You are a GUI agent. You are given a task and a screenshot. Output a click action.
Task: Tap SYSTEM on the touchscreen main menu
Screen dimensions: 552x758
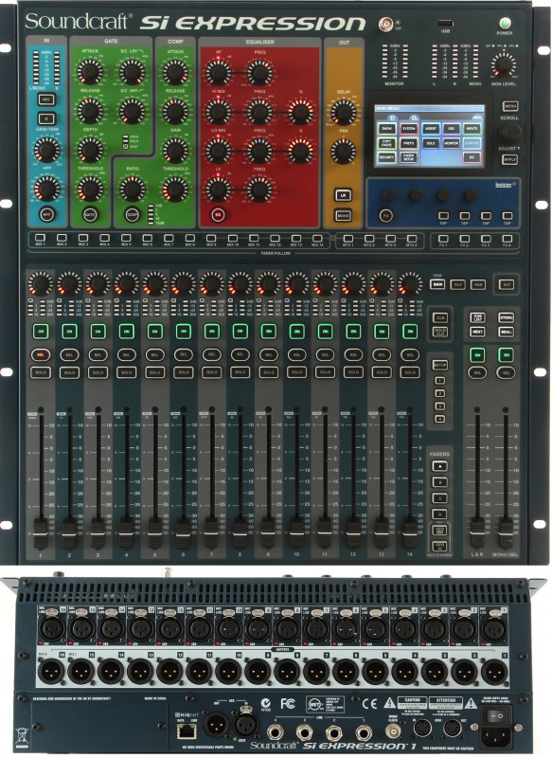coord(409,129)
